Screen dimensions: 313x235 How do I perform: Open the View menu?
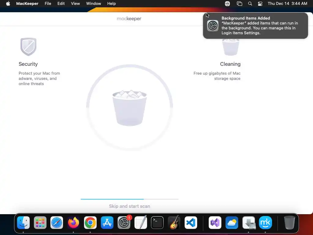75,4
